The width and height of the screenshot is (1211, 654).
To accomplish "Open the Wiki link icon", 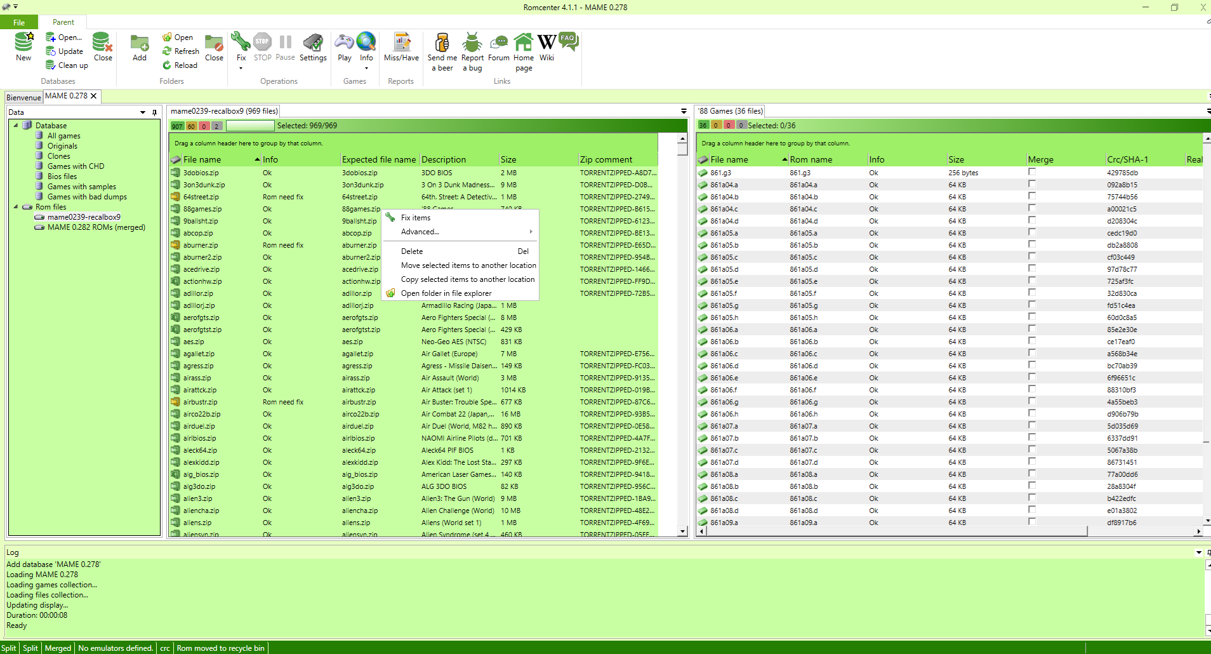I will (x=546, y=43).
